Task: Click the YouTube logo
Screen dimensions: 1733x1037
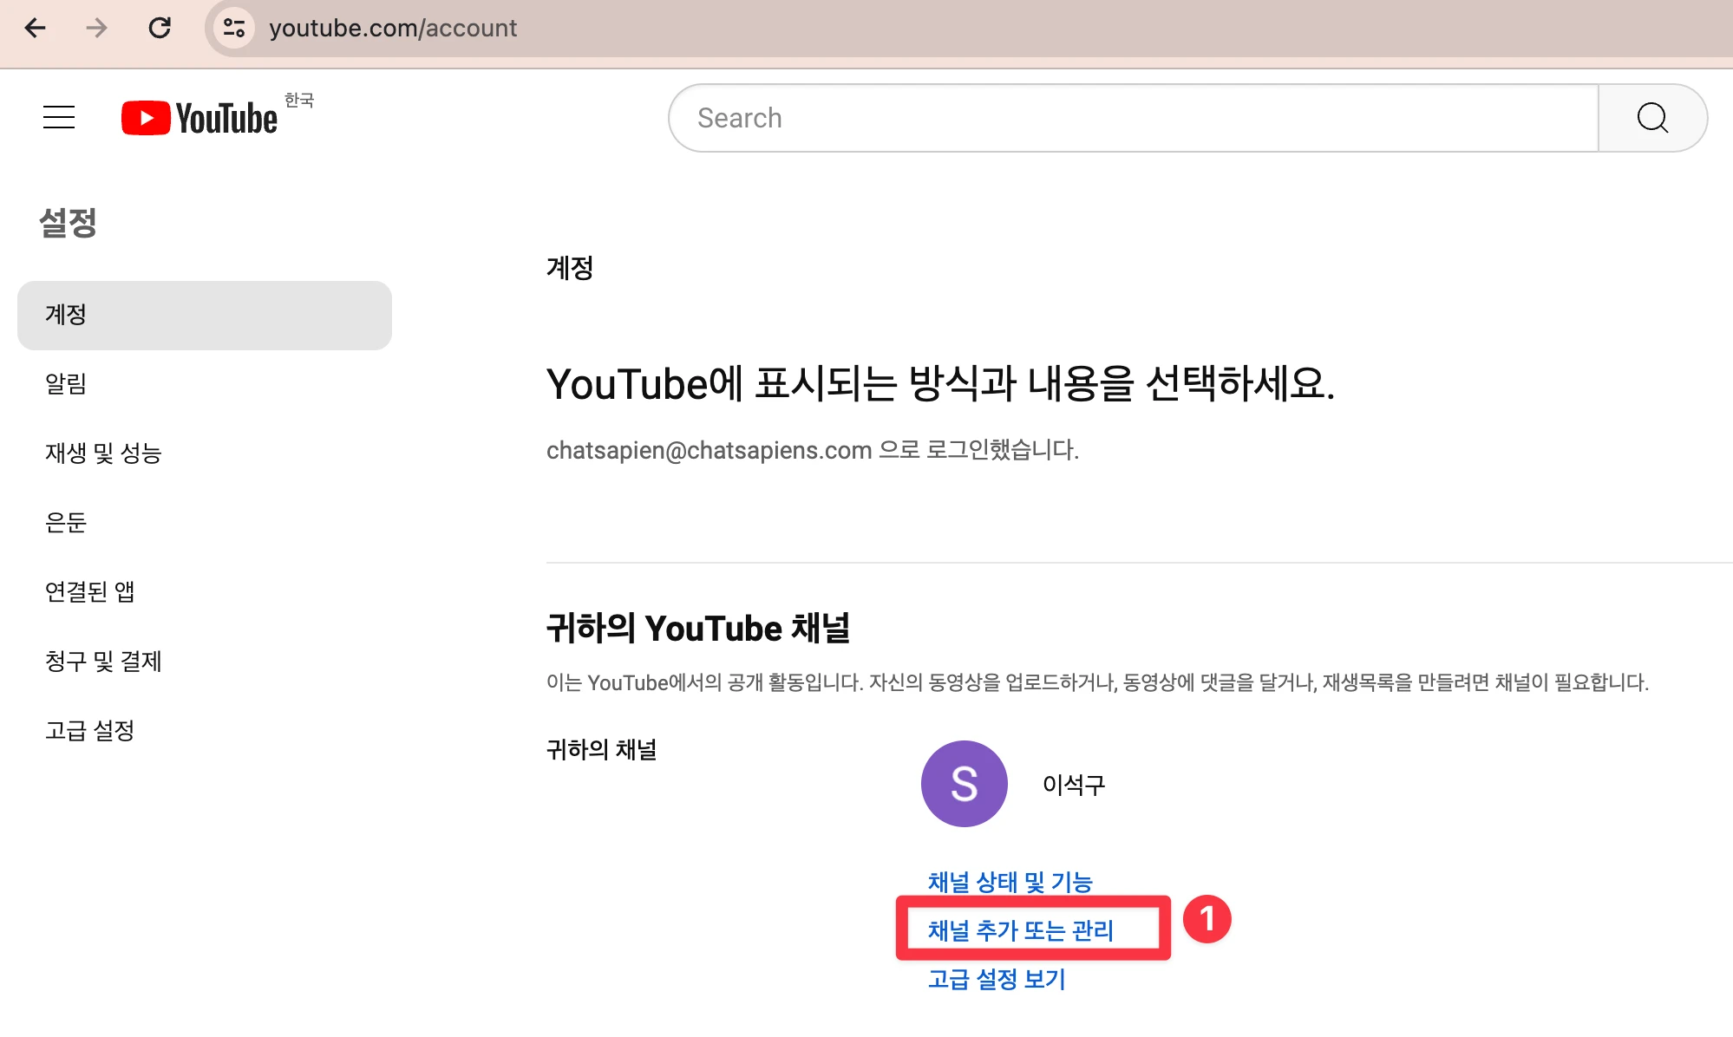Action: pyautogui.click(x=199, y=118)
